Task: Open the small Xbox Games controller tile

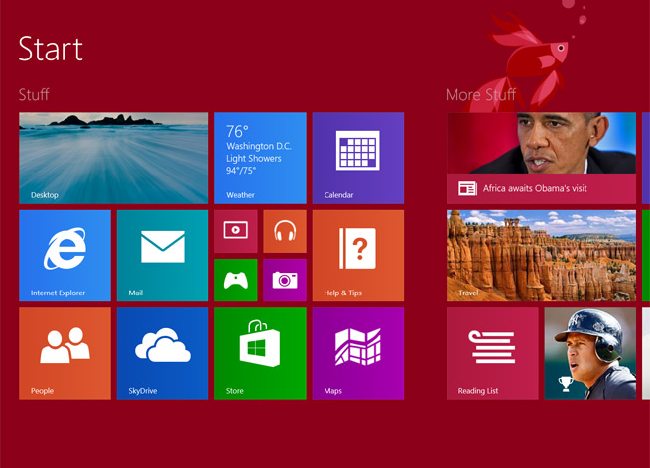Action: pos(236,280)
